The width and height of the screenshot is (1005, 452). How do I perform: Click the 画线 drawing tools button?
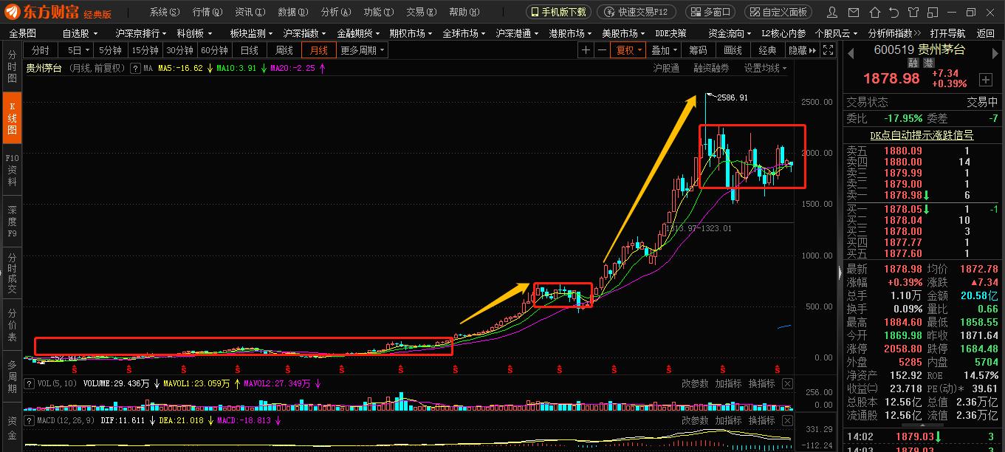pyautogui.click(x=733, y=49)
